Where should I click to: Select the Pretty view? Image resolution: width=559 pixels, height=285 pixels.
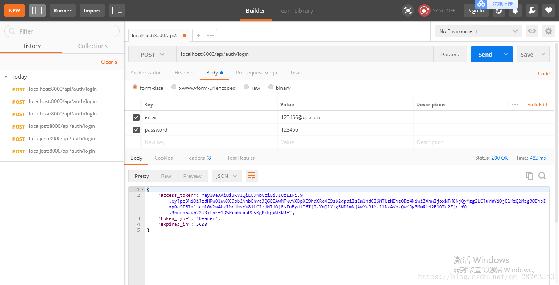[142, 176]
